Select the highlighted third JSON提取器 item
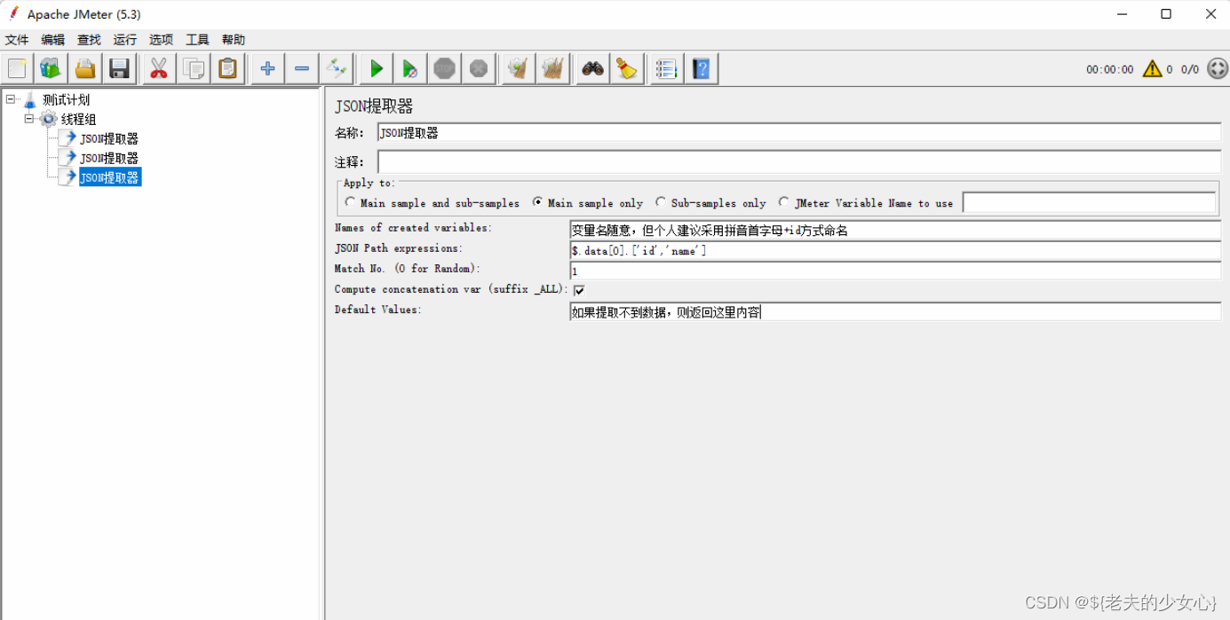This screenshot has height=620, width=1230. point(109,178)
